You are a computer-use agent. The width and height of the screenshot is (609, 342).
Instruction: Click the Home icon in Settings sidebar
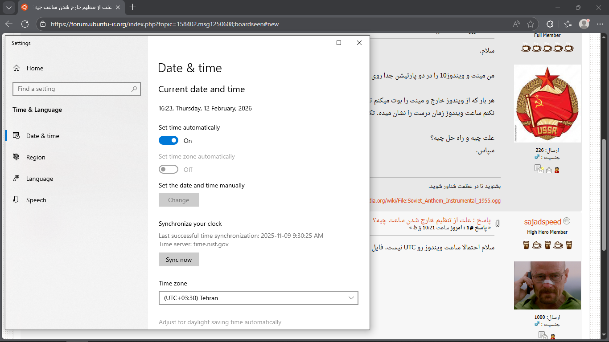pos(16,68)
